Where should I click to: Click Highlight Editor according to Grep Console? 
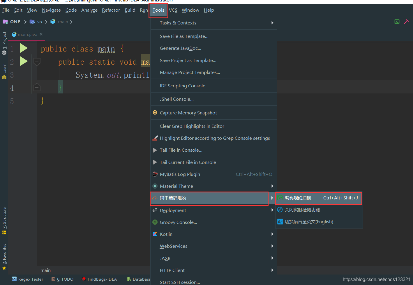click(x=213, y=138)
